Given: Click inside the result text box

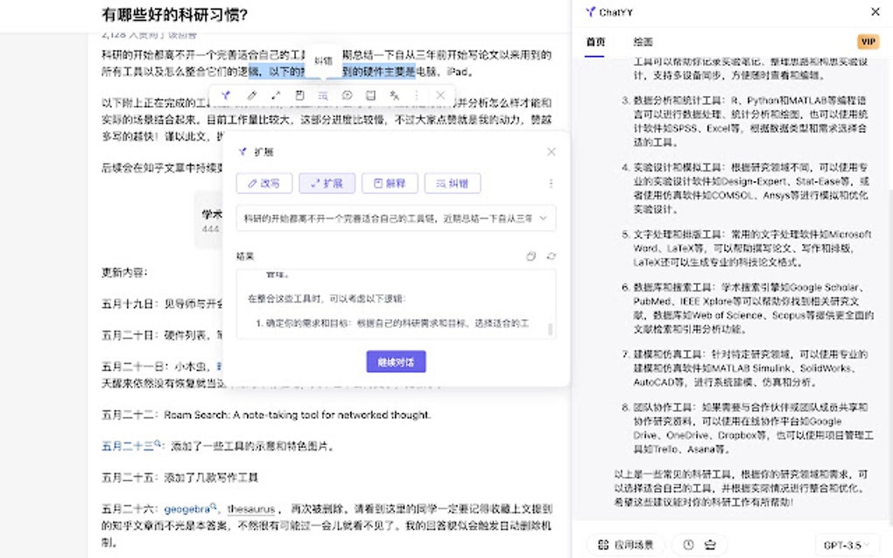Looking at the screenshot, I should 396,304.
